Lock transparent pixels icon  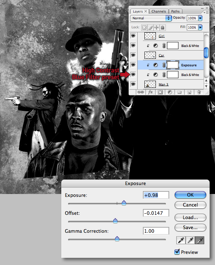[144, 28]
